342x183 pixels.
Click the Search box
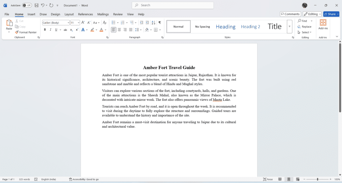173,5
